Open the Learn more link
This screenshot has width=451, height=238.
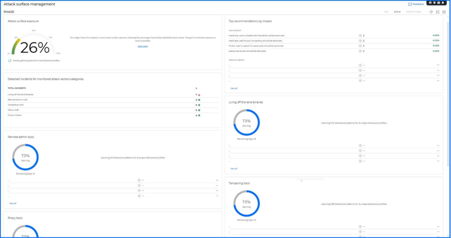click(x=143, y=46)
